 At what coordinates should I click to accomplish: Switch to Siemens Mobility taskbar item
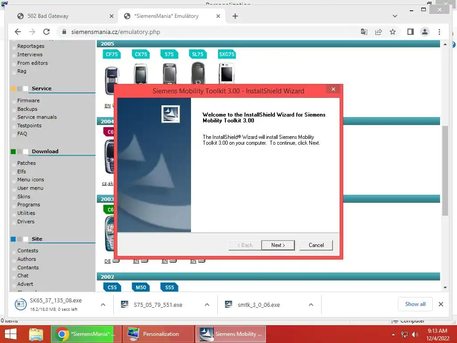pyautogui.click(x=231, y=334)
